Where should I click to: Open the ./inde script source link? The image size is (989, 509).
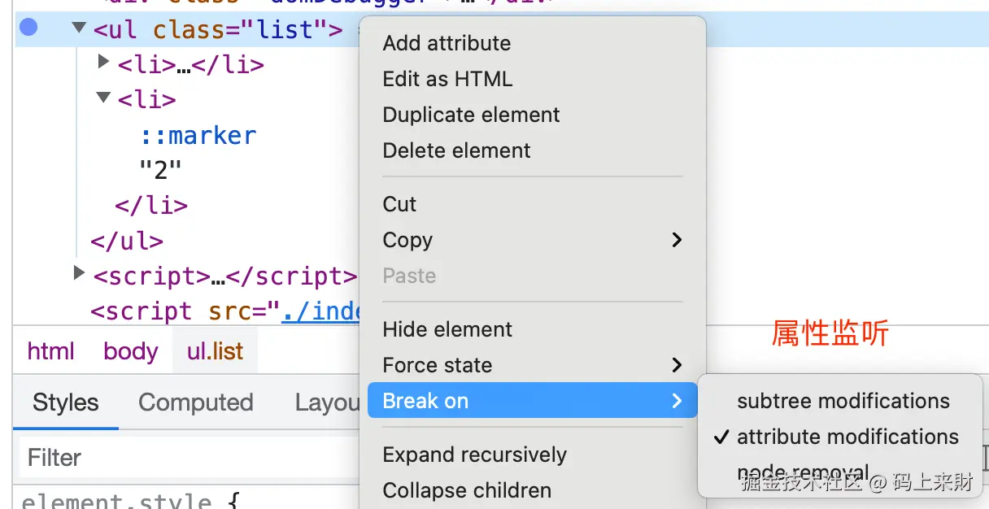[x=320, y=311]
